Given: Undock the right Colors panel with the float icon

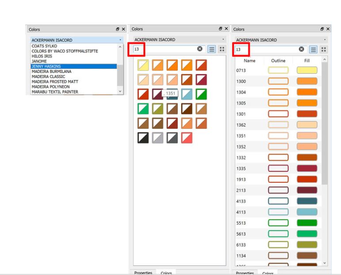Looking at the screenshot, I should point(322,29).
